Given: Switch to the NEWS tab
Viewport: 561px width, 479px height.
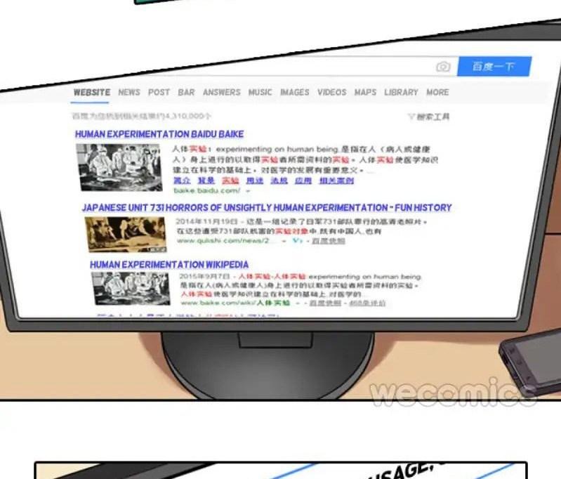Looking at the screenshot, I should (x=129, y=92).
